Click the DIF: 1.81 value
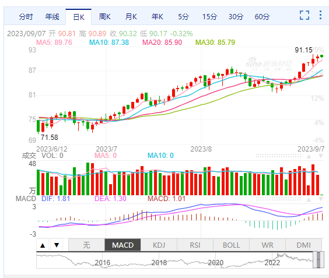329x278 pixels. click(x=55, y=199)
